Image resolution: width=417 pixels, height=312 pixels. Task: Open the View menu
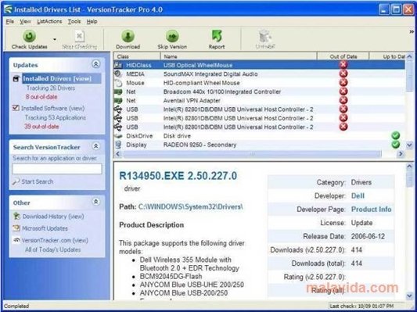click(25, 22)
